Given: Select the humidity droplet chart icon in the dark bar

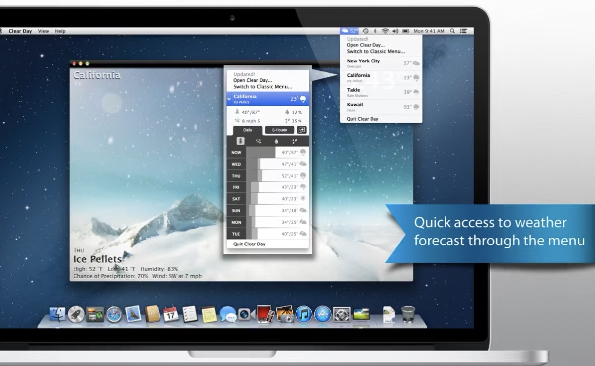Looking at the screenshot, I should click(x=276, y=141).
